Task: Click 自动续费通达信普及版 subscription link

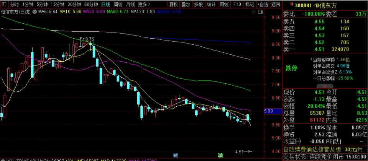Action: point(313,149)
